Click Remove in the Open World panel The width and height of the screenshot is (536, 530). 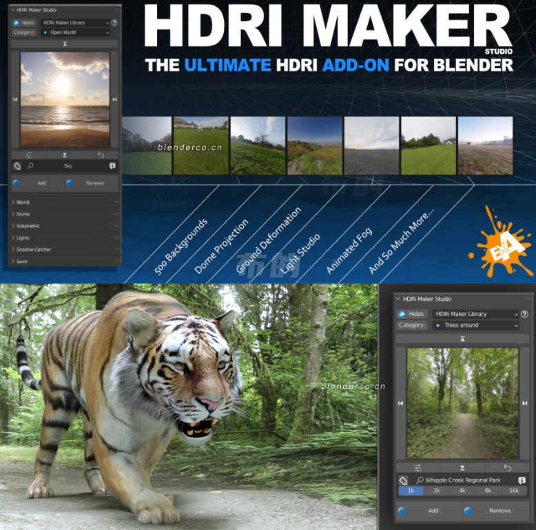coord(92,183)
